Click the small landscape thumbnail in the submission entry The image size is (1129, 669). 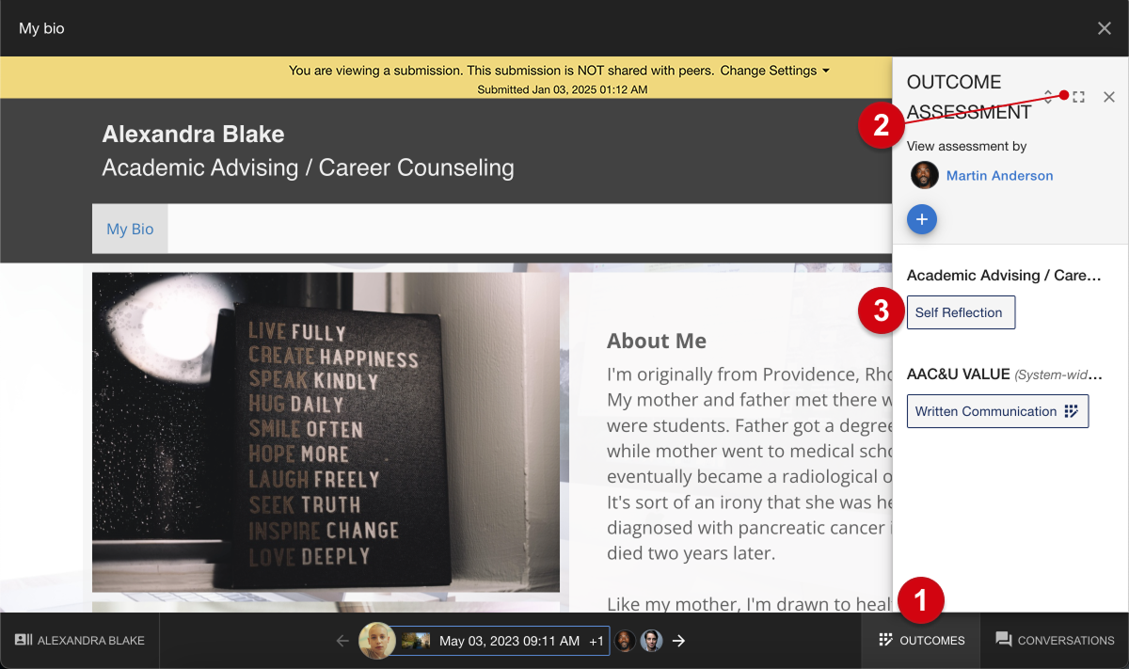416,641
